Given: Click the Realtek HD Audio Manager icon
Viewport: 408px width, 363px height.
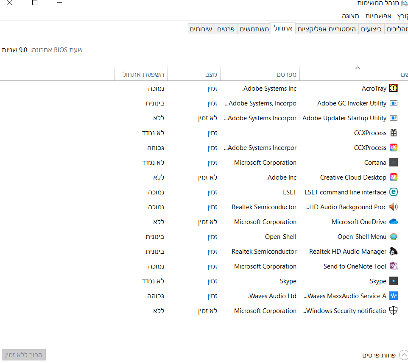Looking at the screenshot, I should coord(393,251).
